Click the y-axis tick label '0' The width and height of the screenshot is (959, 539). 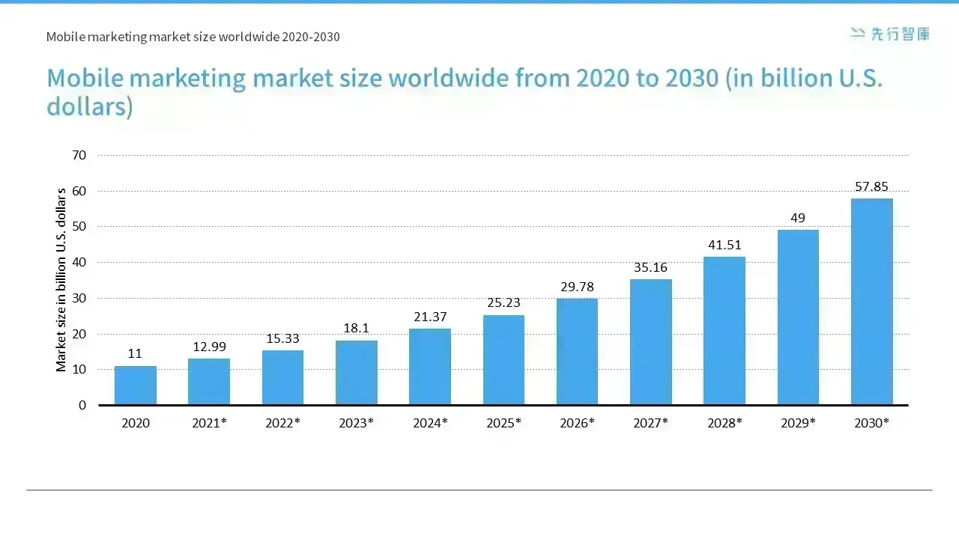(82, 405)
